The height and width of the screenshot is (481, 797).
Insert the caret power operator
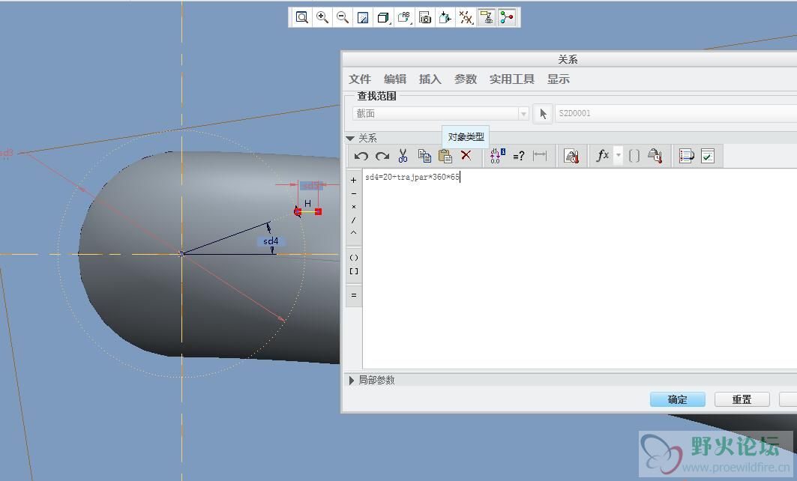point(354,232)
